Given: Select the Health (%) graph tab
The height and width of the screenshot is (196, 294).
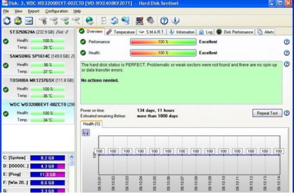Looking at the screenshot, I should click(91, 124).
